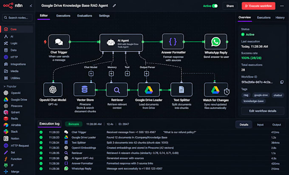Pick HTTP Request from Popular nodes

pyautogui.click(x=16, y=146)
